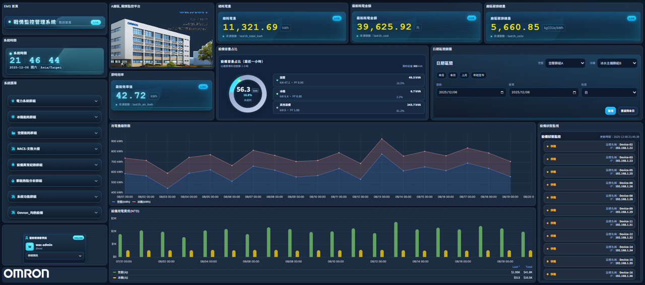The image size is (645, 285).
Task: Expand the 冰機能耗群組 menu chevron
Action: pyautogui.click(x=96, y=117)
